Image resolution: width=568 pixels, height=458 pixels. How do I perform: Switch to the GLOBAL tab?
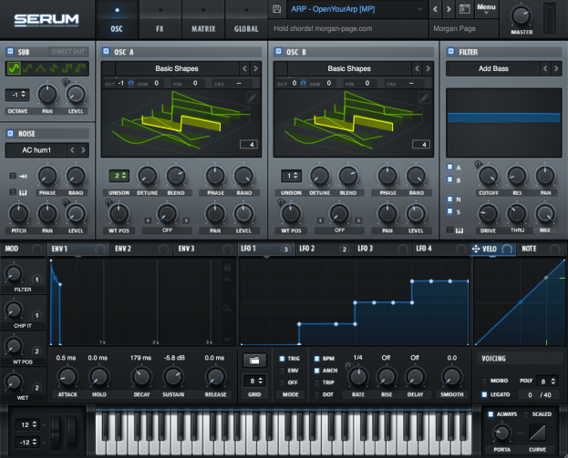point(246,19)
